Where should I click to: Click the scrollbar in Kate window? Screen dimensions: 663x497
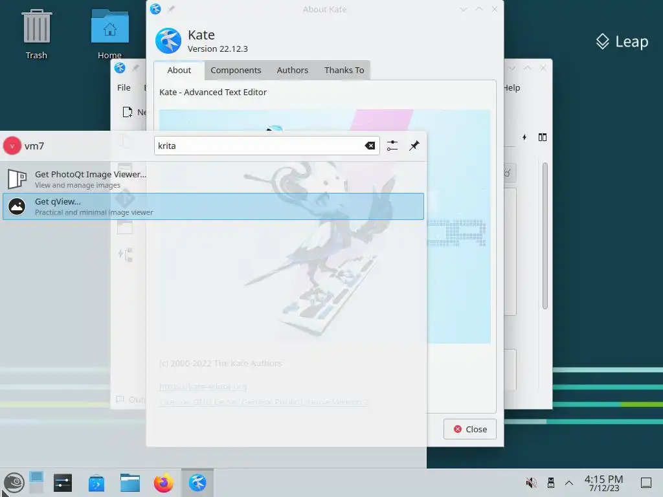[545, 236]
